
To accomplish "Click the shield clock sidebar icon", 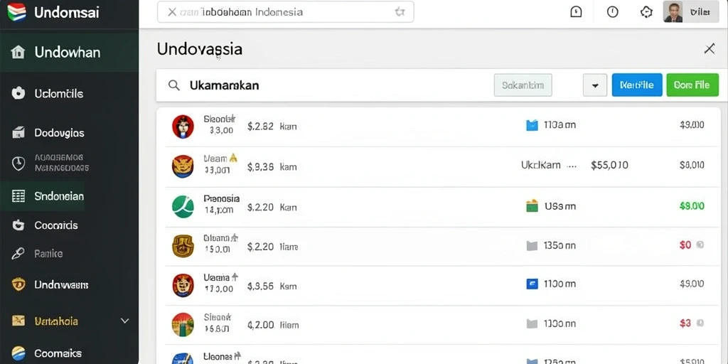I will 18,164.
